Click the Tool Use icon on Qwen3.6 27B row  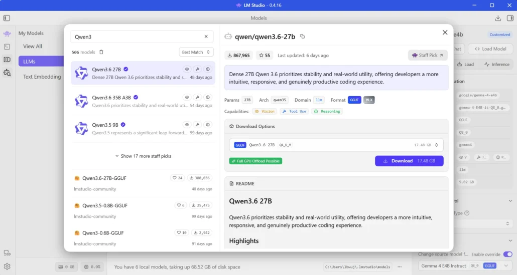tap(197, 69)
